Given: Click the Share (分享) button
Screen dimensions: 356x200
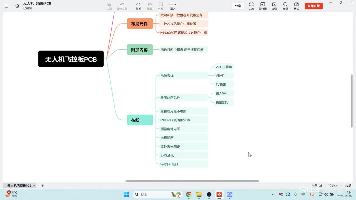Looking at the screenshot, I should pos(238,6).
